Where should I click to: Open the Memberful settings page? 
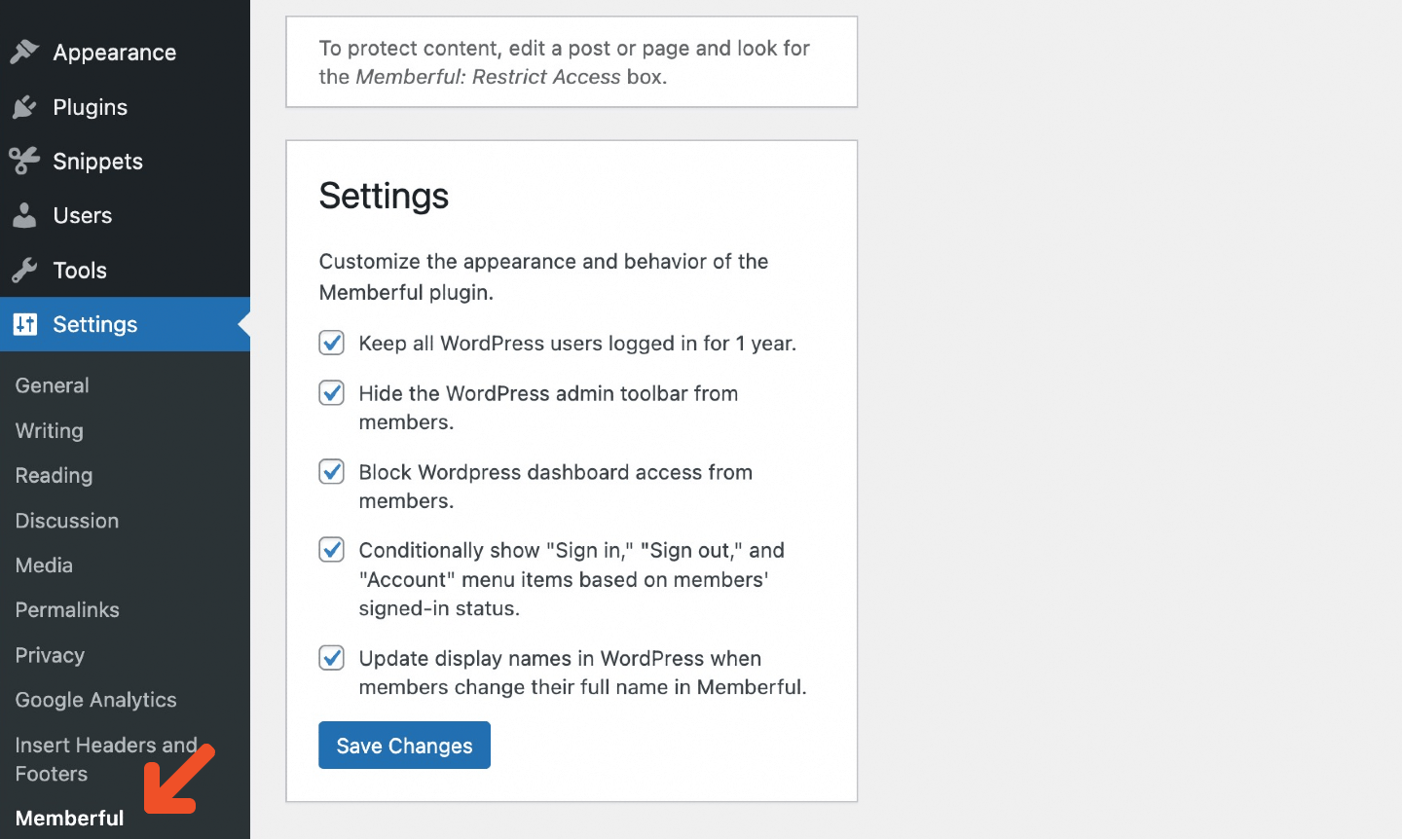[70, 819]
